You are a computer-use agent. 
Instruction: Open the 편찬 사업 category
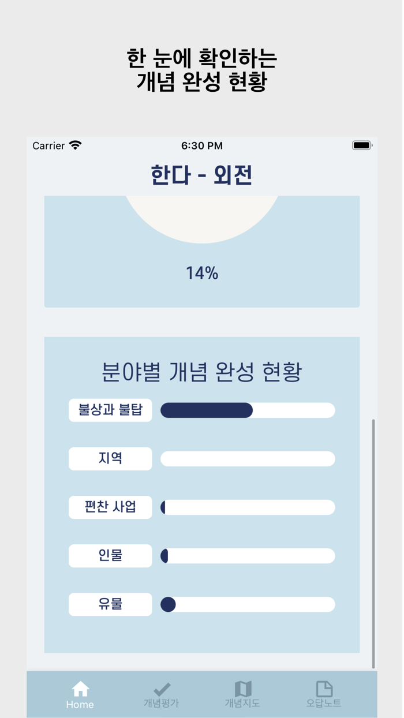110,507
